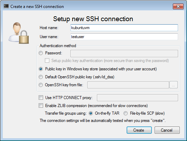Enable ZLIB compression checkbox
187x141 pixels.
tap(41, 106)
